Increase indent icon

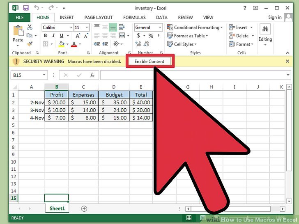click(x=105, y=44)
